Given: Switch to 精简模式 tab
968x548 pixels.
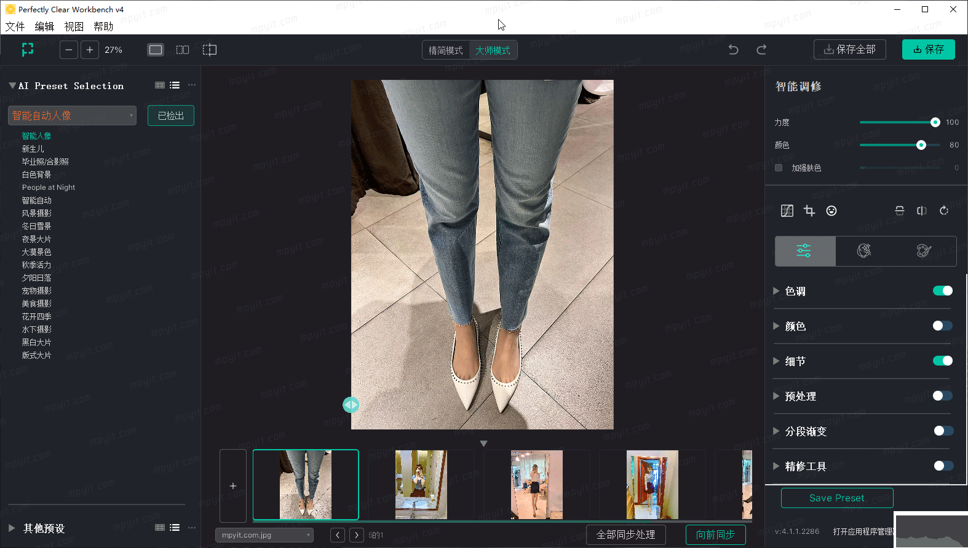Looking at the screenshot, I should tap(446, 50).
